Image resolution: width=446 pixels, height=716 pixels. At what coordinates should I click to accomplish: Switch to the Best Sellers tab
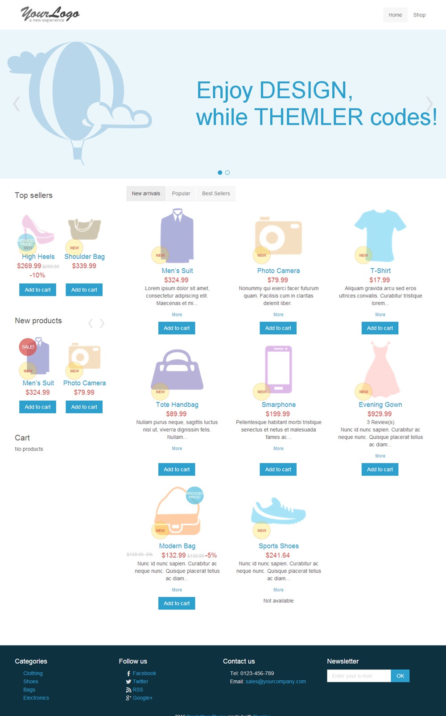click(x=216, y=193)
